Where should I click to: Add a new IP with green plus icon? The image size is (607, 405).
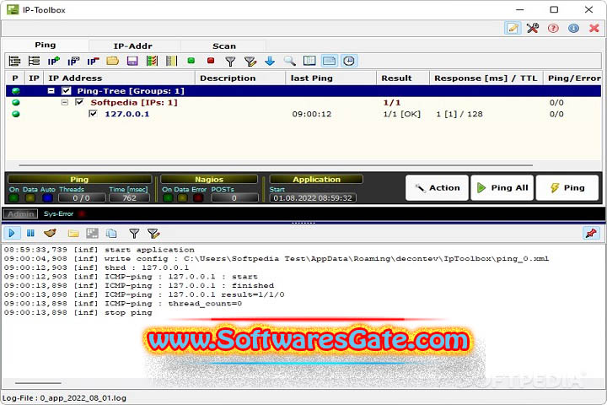pyautogui.click(x=53, y=61)
